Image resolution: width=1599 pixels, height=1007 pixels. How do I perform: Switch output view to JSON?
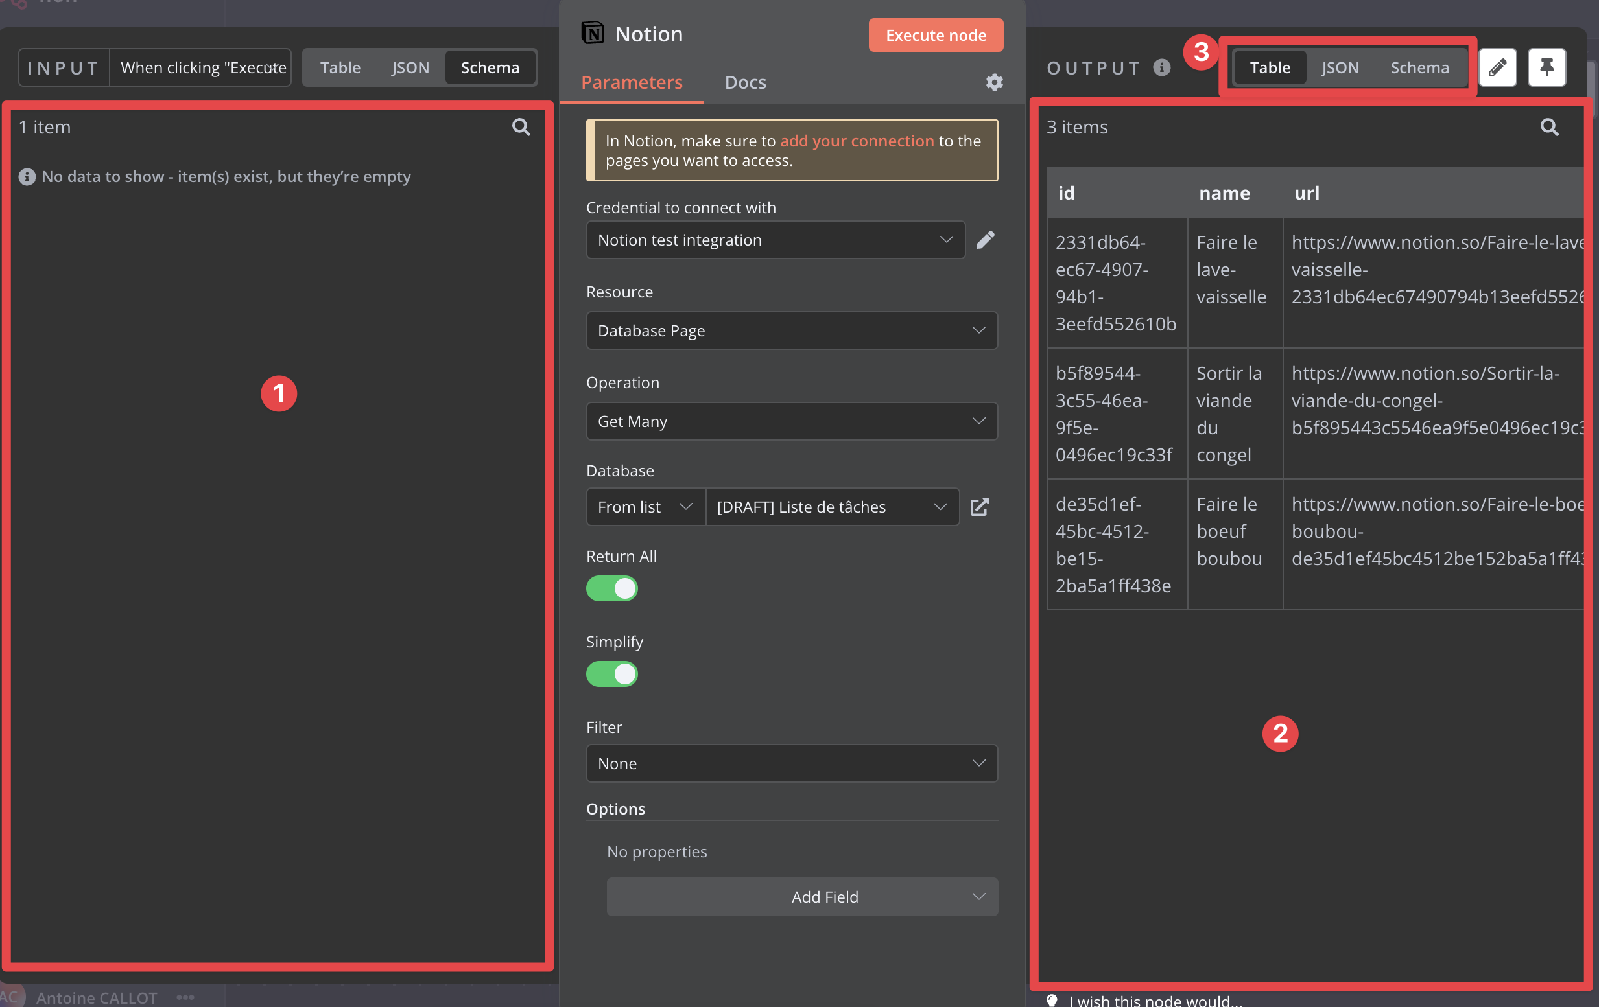click(x=1340, y=67)
